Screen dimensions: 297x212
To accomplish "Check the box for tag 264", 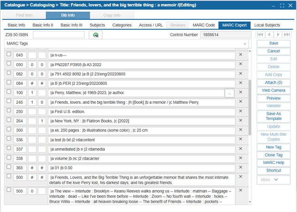I will 9,120.
